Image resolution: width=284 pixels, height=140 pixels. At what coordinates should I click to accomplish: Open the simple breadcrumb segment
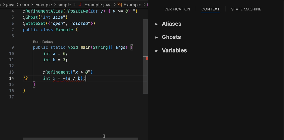coord(64,4)
